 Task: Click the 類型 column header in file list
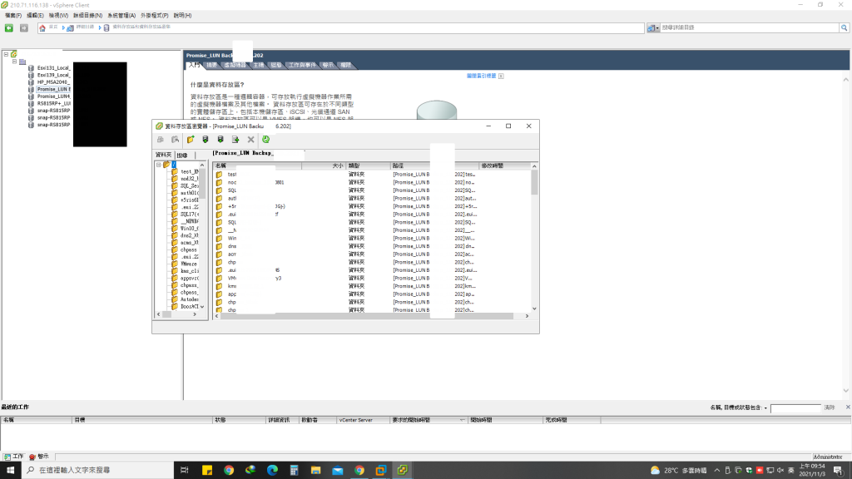tap(368, 165)
